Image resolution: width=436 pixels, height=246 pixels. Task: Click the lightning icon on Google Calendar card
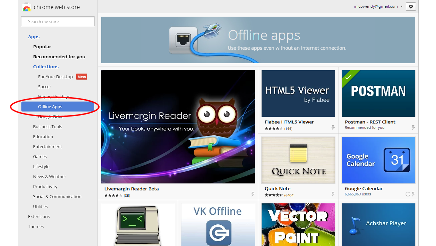click(x=413, y=194)
